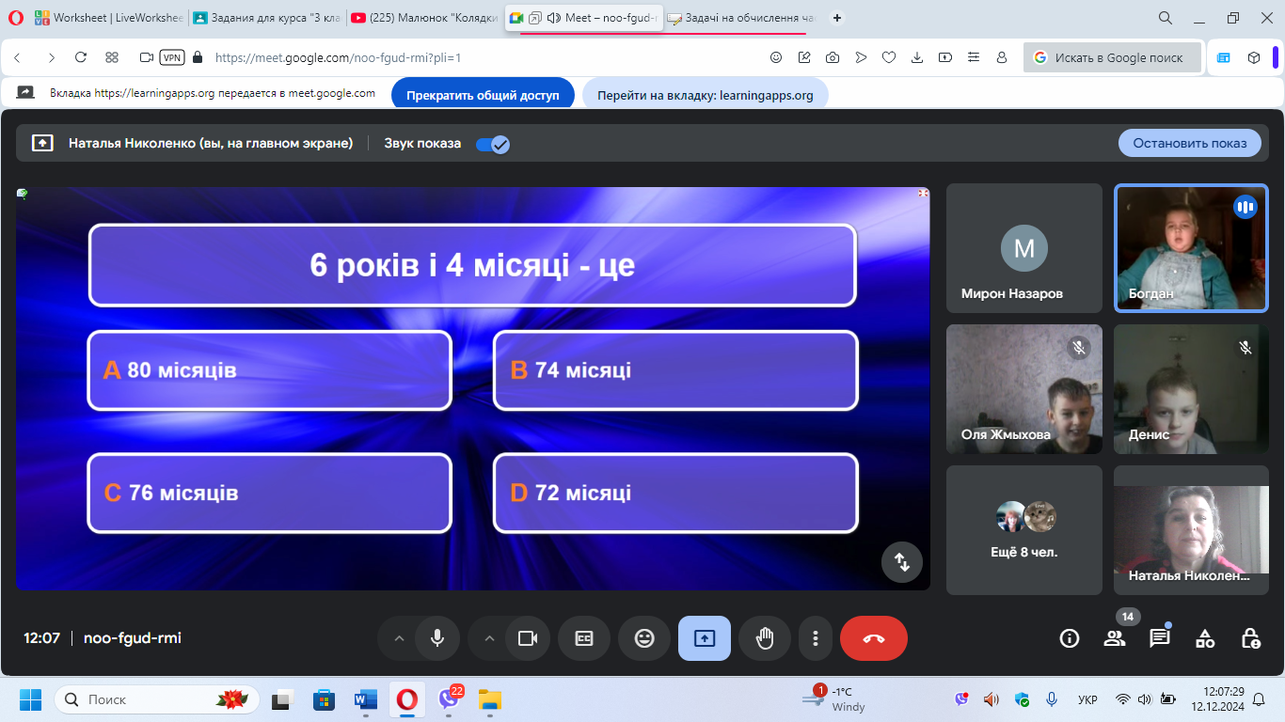Switch to YouTube Малюнок Колядки tab
Screen dimensions: 1285x722
tap(425, 18)
